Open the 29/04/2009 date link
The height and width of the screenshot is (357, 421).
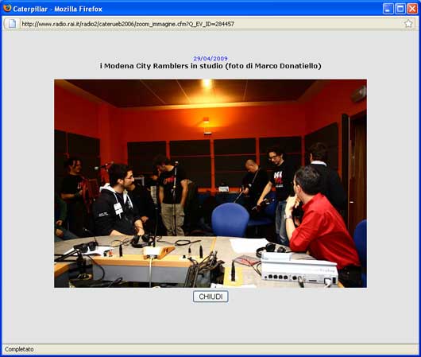pos(210,58)
